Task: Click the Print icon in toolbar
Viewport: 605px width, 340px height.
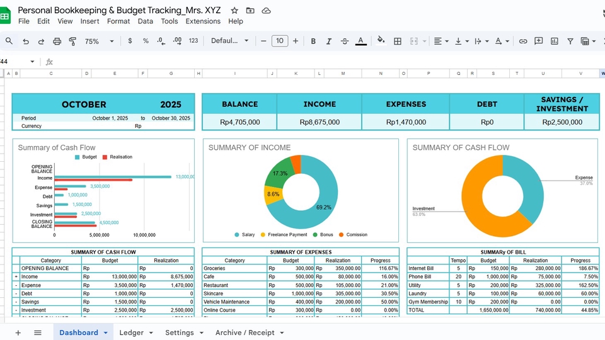Action: pos(57,41)
